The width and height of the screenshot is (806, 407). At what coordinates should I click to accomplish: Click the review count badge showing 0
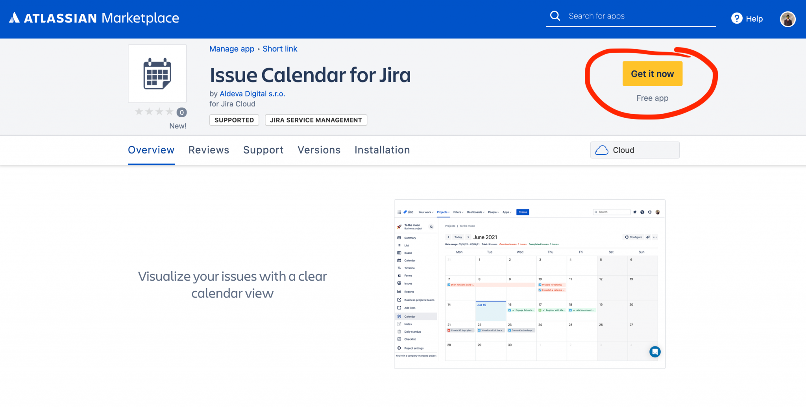tap(181, 113)
